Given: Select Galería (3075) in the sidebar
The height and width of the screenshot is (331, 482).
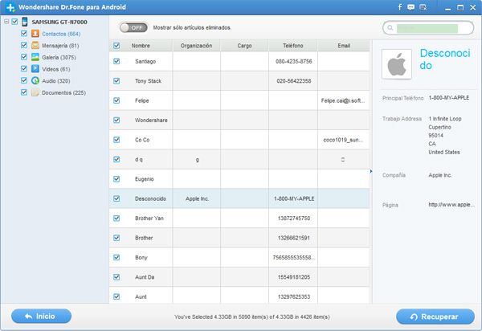Looking at the screenshot, I should click(x=59, y=57).
